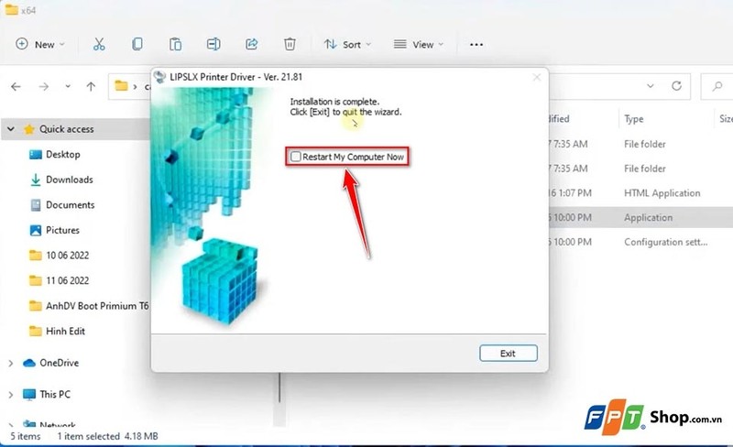Close the LIPSLX Printer Driver dialog

click(x=537, y=77)
